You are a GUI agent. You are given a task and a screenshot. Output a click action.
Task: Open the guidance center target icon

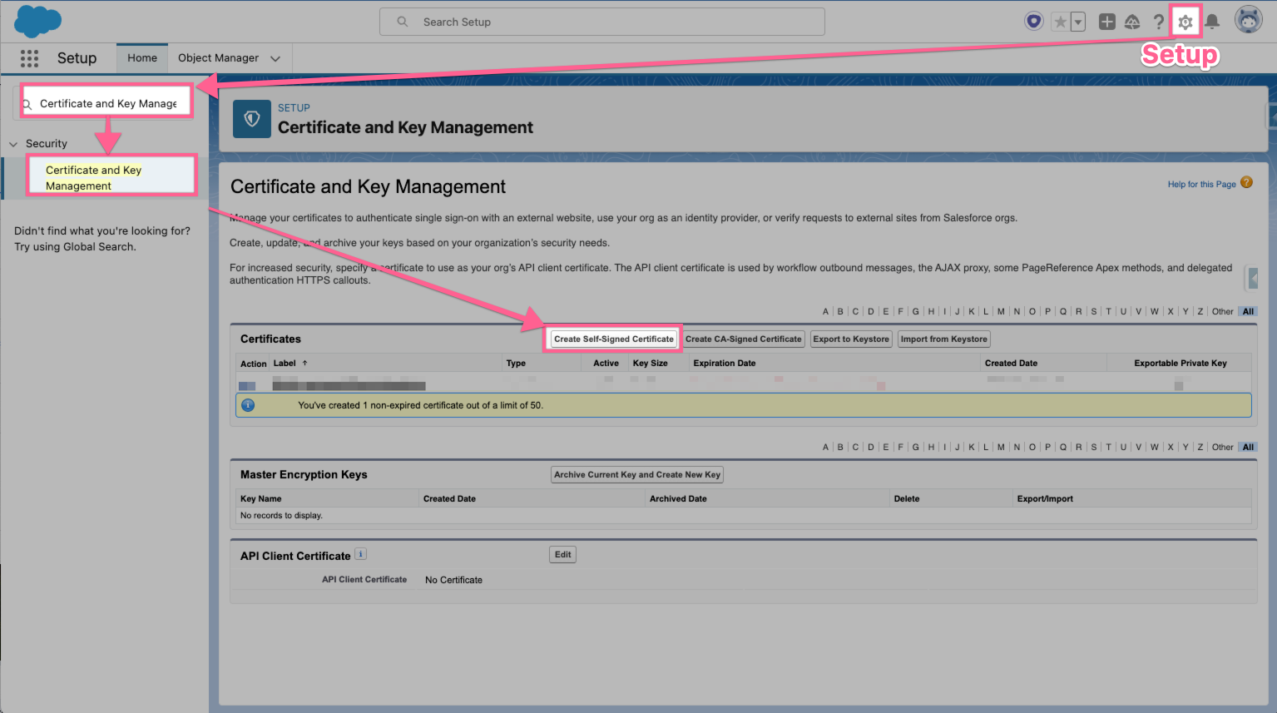[x=1033, y=21]
